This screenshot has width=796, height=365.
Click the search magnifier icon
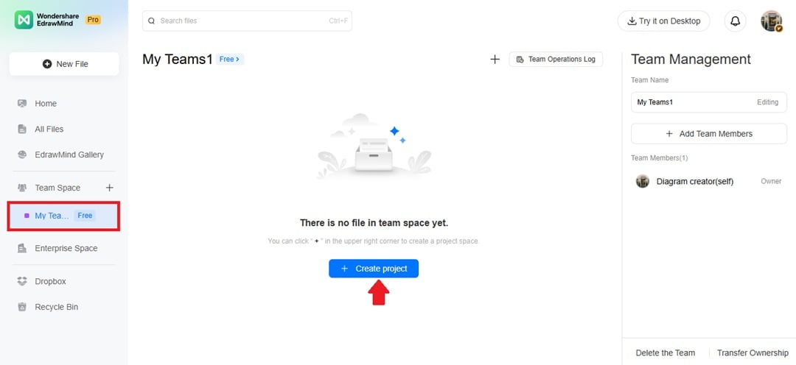[151, 21]
